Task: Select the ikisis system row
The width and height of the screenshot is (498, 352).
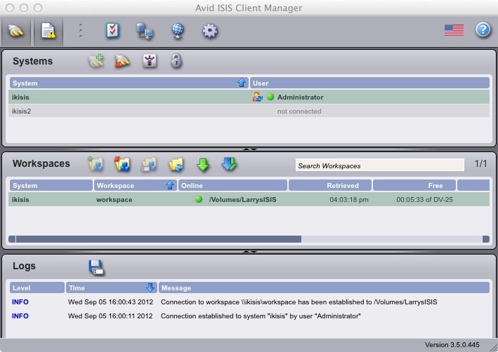Action: tap(249, 97)
